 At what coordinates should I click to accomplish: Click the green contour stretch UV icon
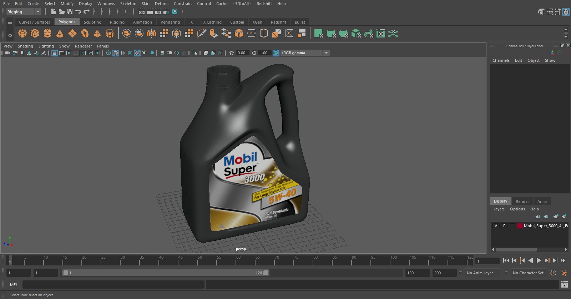tap(369, 34)
